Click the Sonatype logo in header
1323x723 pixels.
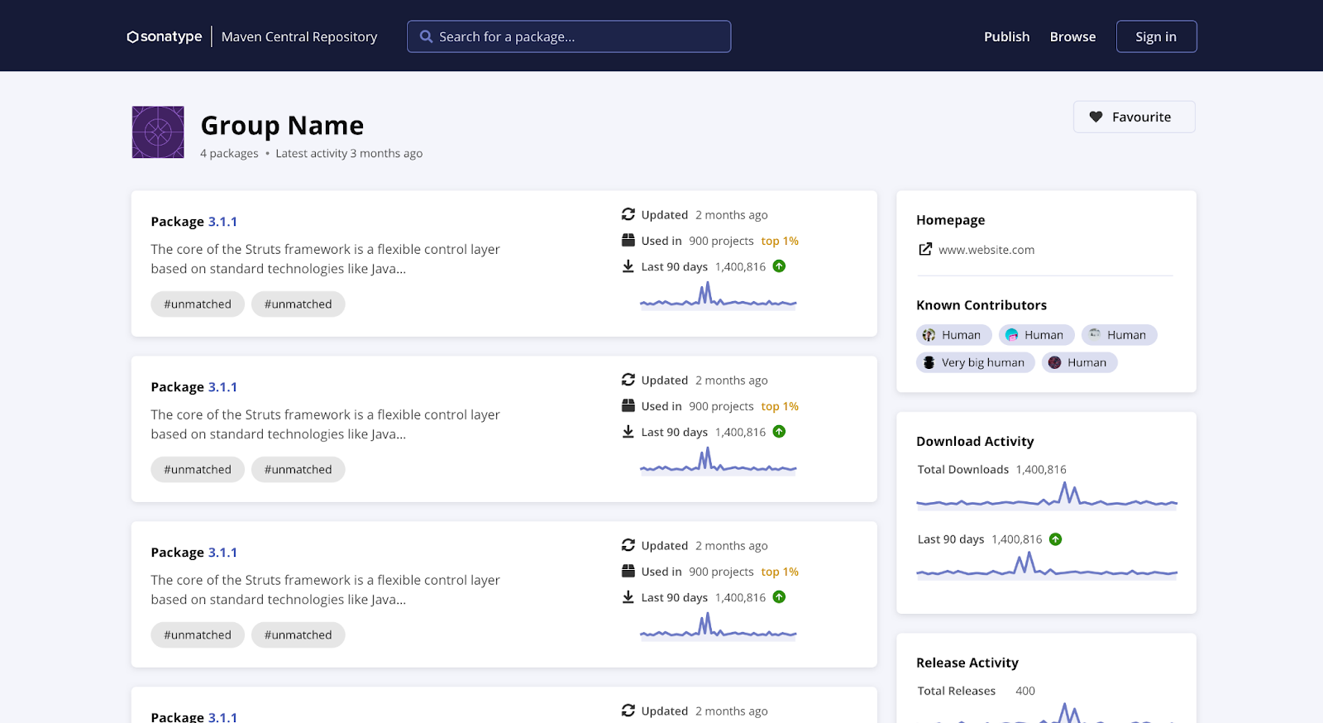(165, 36)
